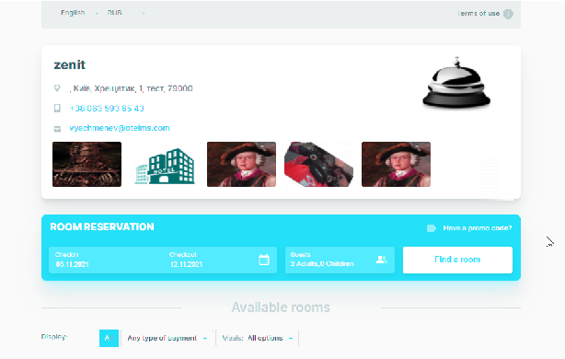The width and height of the screenshot is (565, 359).
Task: Click the Find a room button
Action: [x=457, y=260]
